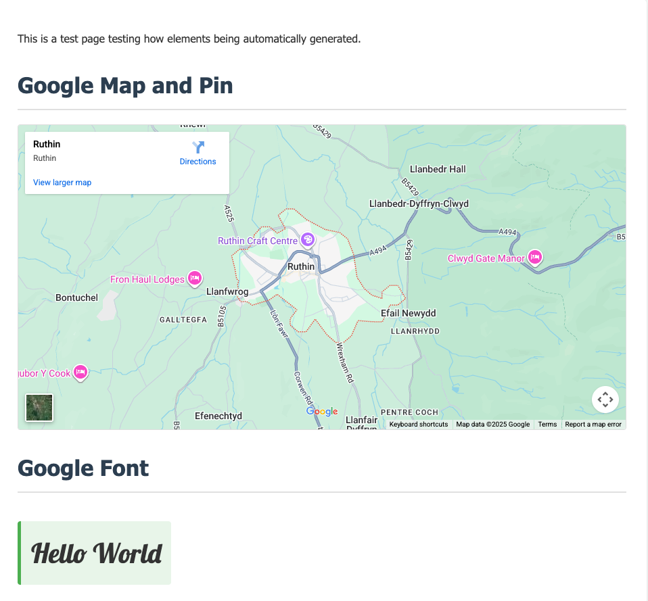Screen dimensions: 648x601
Task: Activate the map's drag-to-move arrows icon
Action: (x=605, y=399)
